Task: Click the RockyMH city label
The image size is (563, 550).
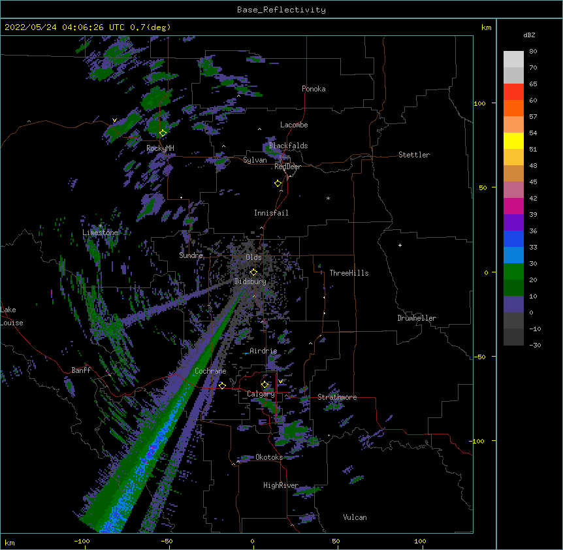Action: (x=160, y=148)
